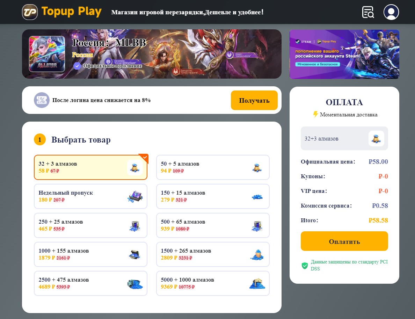Click the MLBB All Star game thumbnail
Image resolution: width=415 pixels, height=319 pixels.
47,54
